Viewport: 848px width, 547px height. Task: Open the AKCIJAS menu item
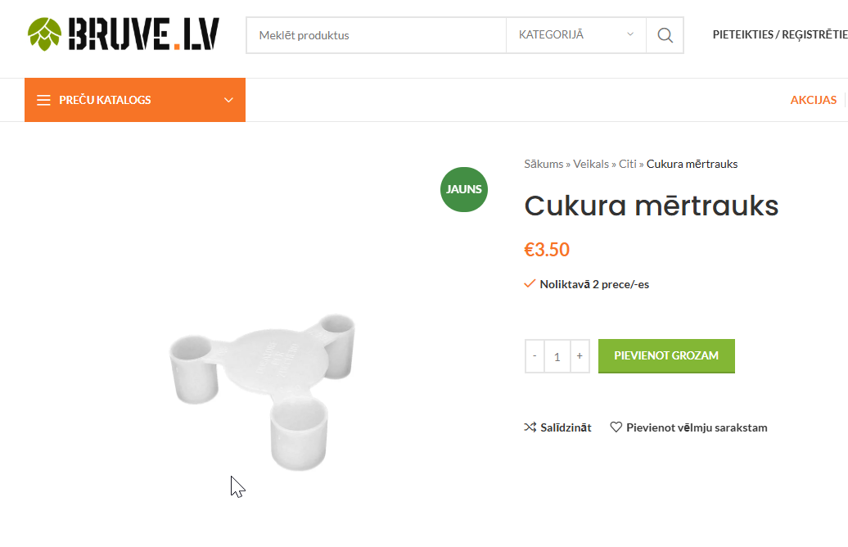(814, 100)
